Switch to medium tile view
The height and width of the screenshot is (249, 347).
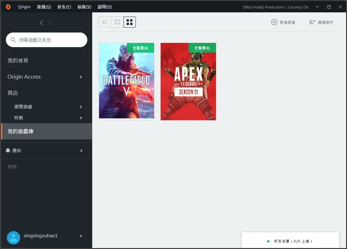click(x=117, y=22)
